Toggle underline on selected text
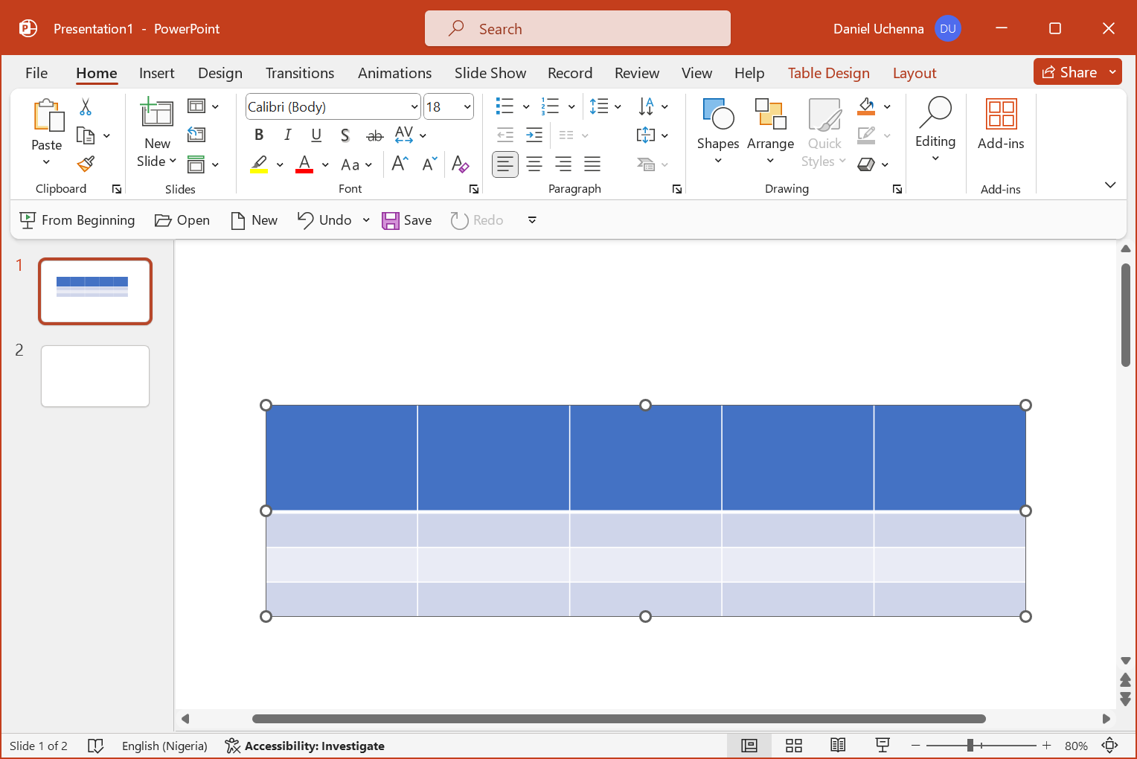This screenshot has height=759, width=1137. [316, 135]
